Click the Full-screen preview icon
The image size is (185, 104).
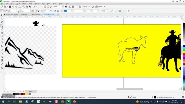(66, 7)
